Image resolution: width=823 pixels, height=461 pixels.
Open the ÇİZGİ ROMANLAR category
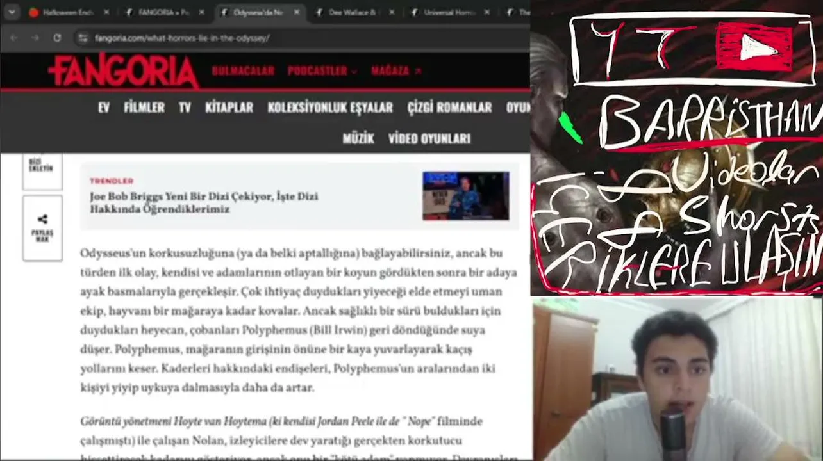click(x=449, y=108)
